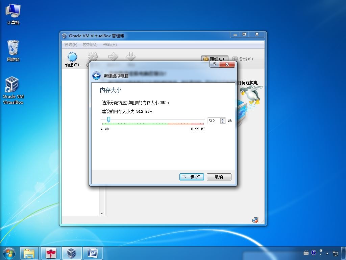Click the VM list scrollbar down arrow
346x260 pixels.
[102, 213]
